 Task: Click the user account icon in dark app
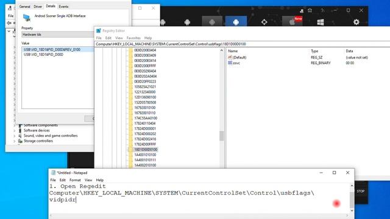click(x=302, y=11)
